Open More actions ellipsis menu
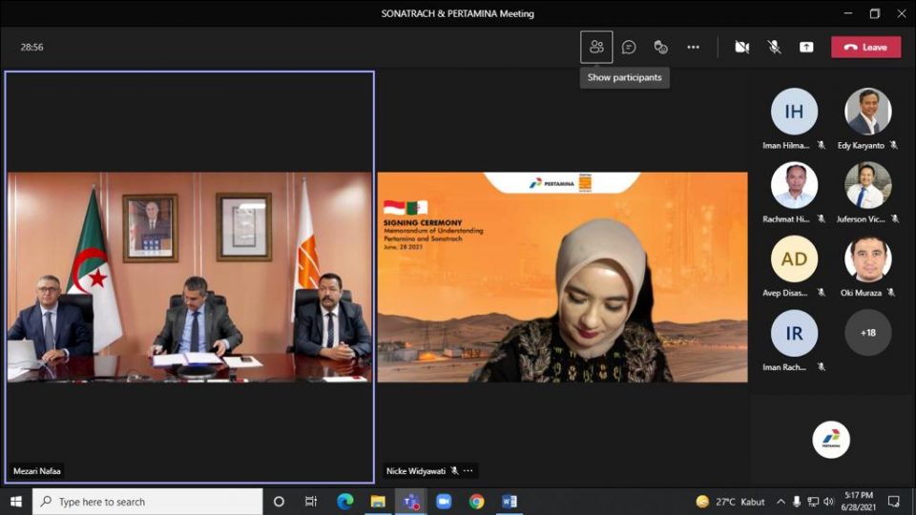 pyautogui.click(x=693, y=47)
